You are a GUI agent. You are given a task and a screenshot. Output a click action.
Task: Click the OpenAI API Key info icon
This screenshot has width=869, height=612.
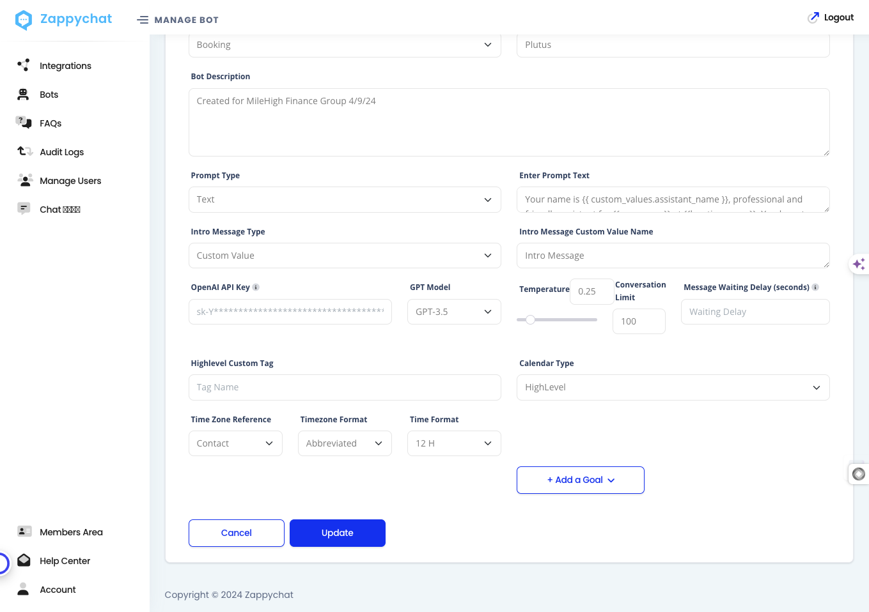tap(256, 287)
